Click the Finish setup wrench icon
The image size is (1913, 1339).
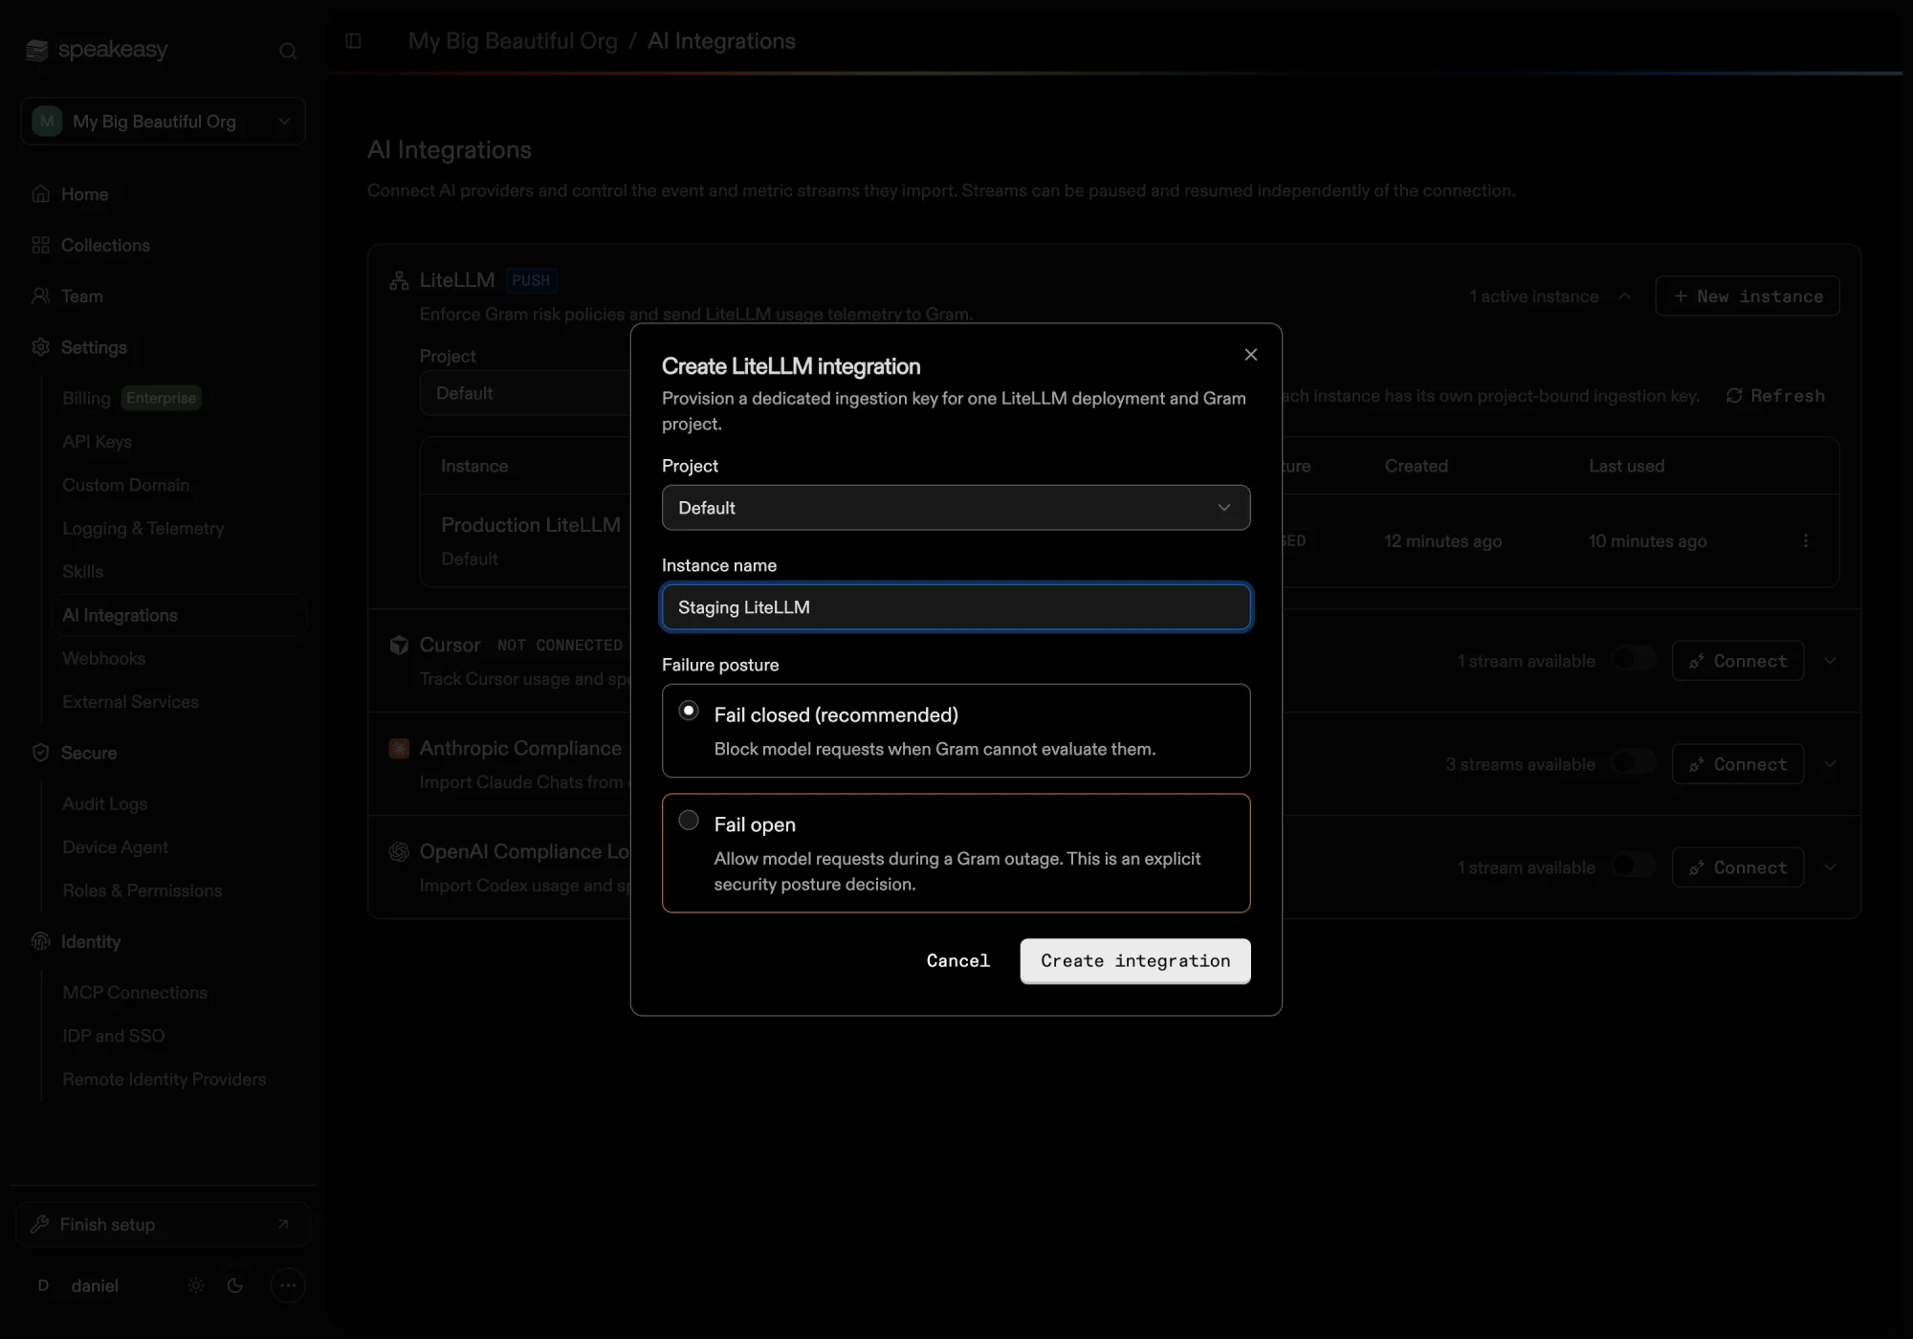click(x=39, y=1224)
